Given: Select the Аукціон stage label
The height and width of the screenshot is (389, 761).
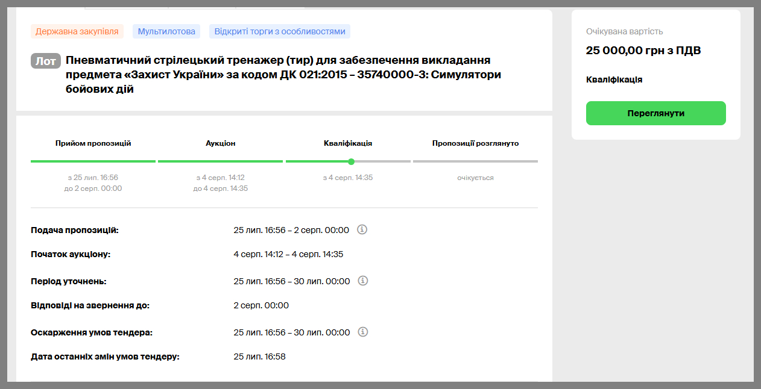Looking at the screenshot, I should click(x=220, y=143).
